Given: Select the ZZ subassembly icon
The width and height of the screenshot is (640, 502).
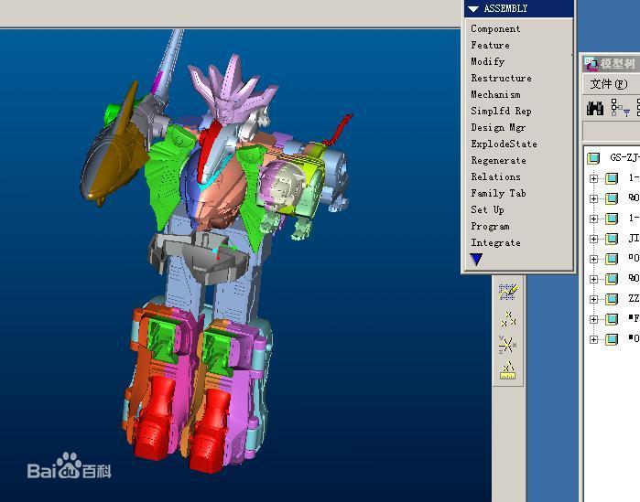Looking at the screenshot, I should coord(612,300).
